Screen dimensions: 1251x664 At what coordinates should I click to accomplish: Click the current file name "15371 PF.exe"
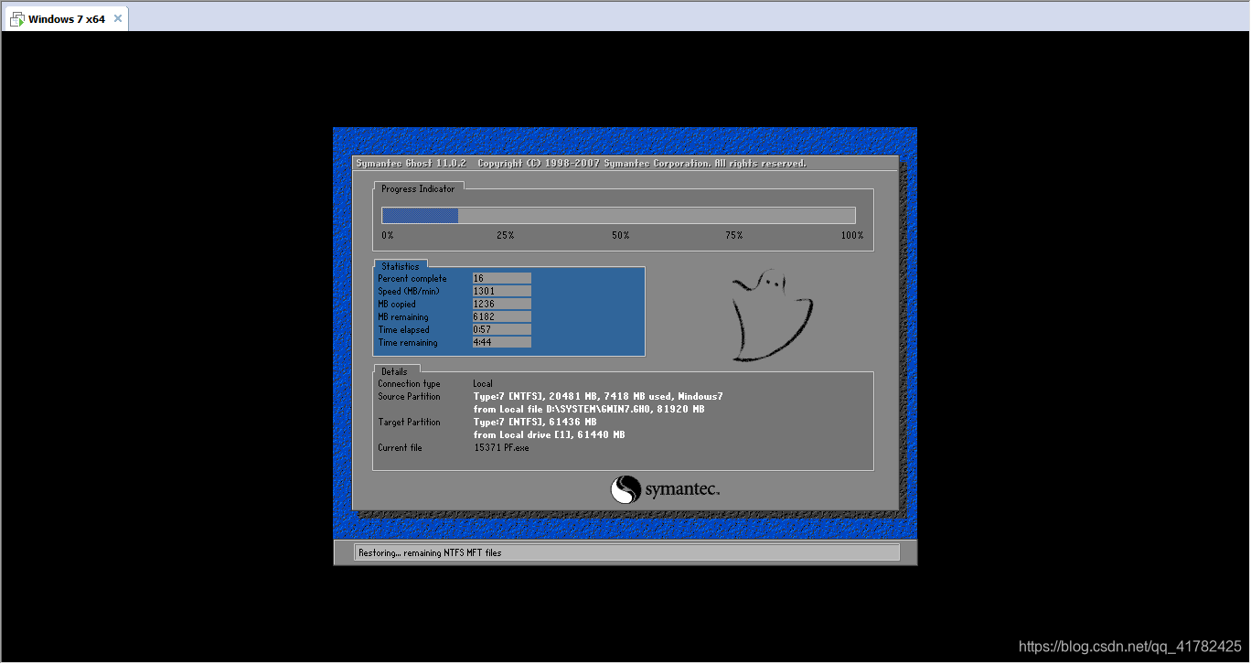pos(501,447)
